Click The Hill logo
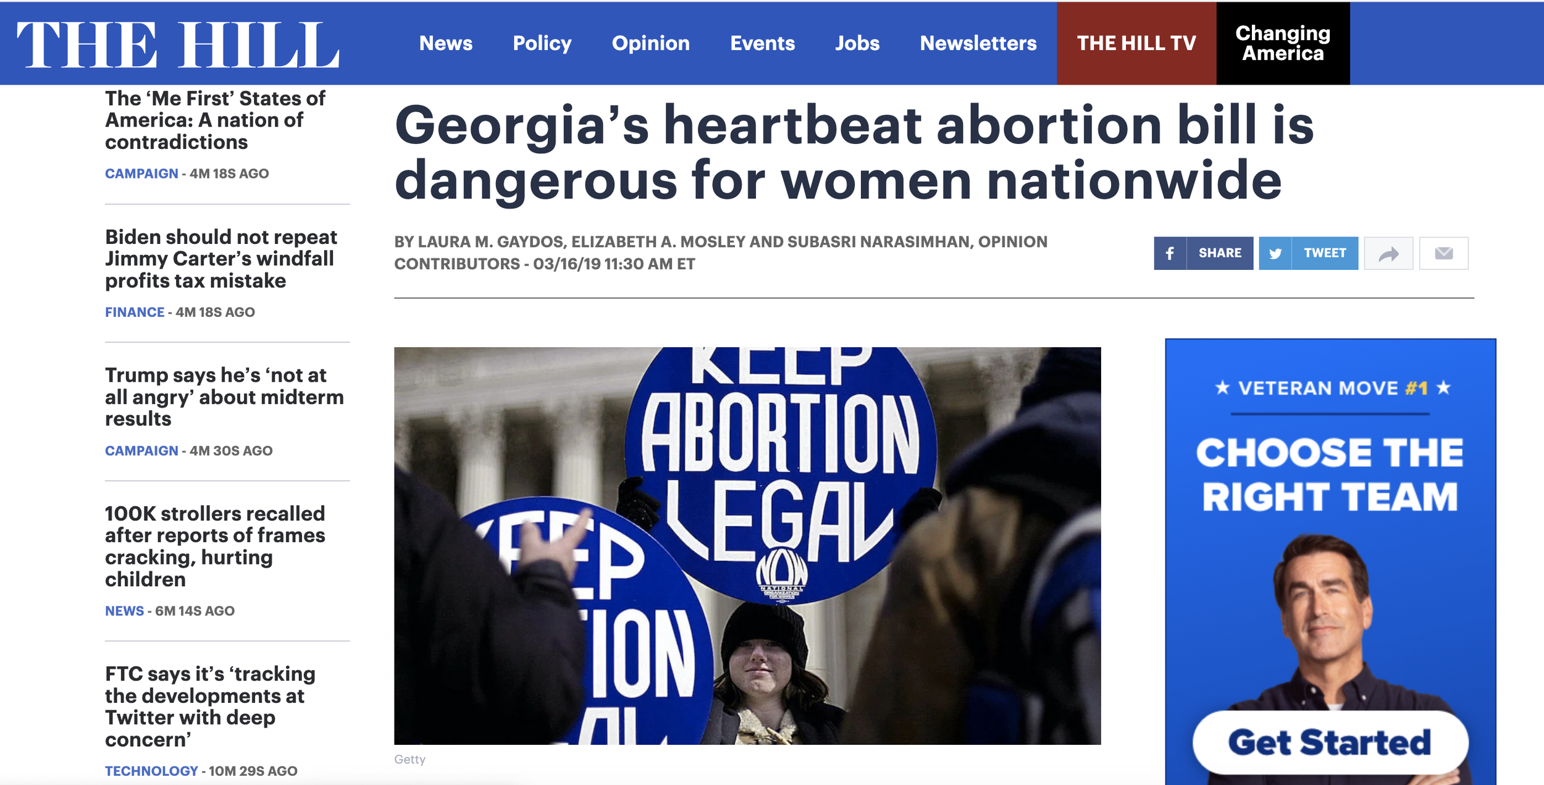 178,44
